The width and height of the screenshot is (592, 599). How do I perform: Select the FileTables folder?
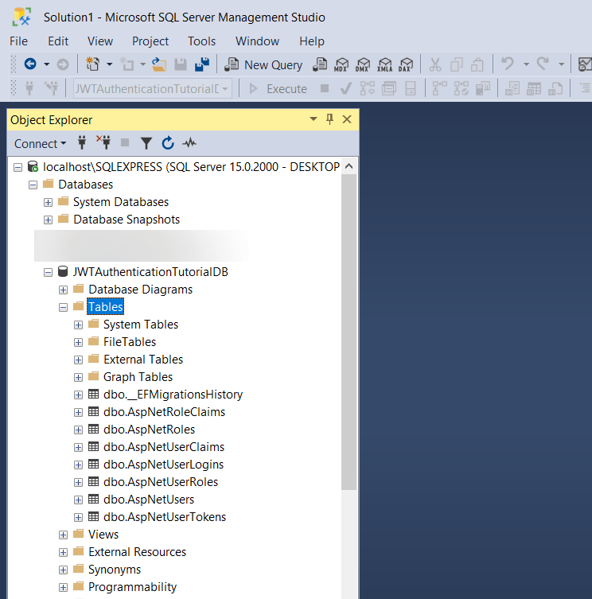click(x=130, y=342)
